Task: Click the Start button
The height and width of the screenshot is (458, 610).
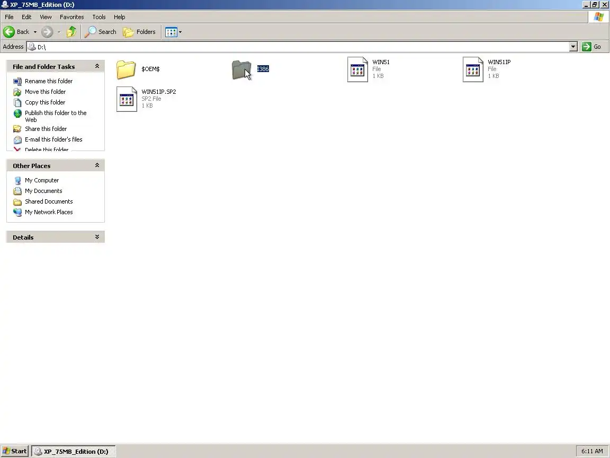Action: pos(15,451)
